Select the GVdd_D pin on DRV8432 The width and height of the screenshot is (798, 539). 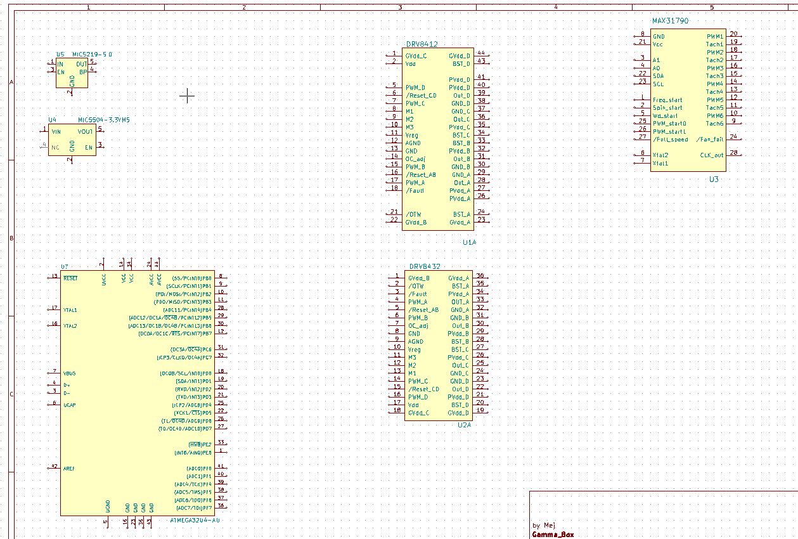[459, 413]
